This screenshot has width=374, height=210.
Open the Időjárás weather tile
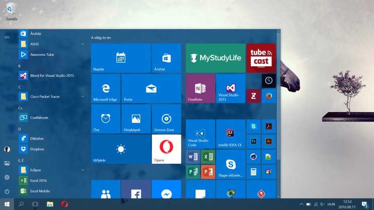click(121, 149)
